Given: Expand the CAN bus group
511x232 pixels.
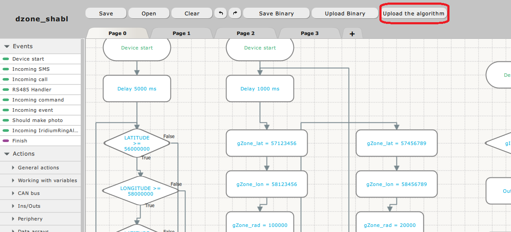Looking at the screenshot, I should click(x=29, y=193).
